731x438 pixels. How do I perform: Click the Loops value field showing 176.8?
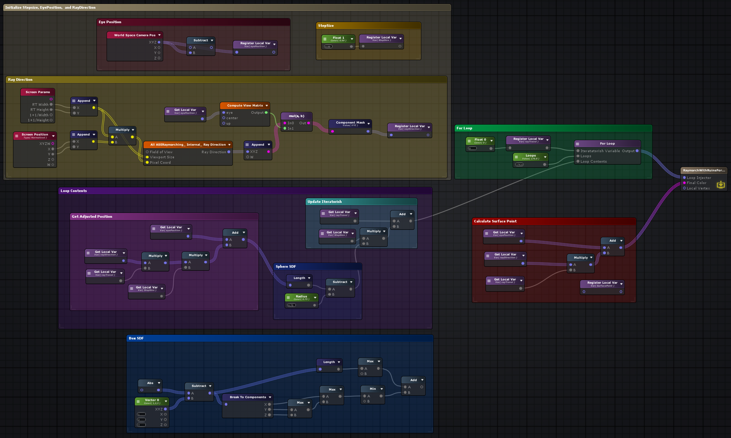click(520, 164)
